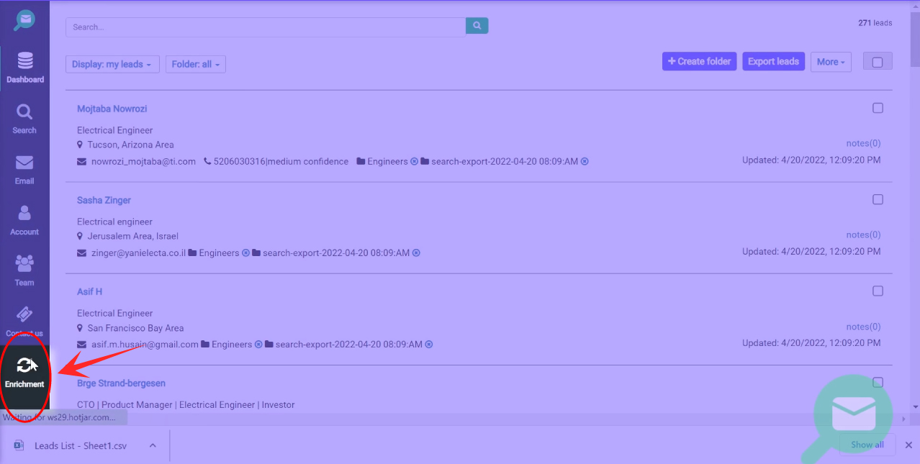Remove Engineers folder tag from Sasha Zinger

pyautogui.click(x=245, y=253)
